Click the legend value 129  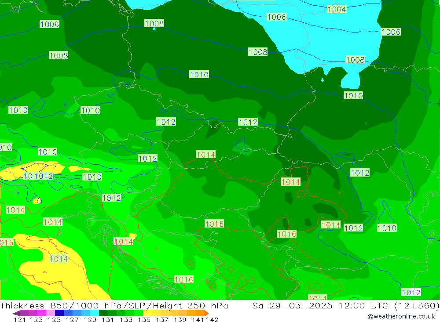pos(90,319)
